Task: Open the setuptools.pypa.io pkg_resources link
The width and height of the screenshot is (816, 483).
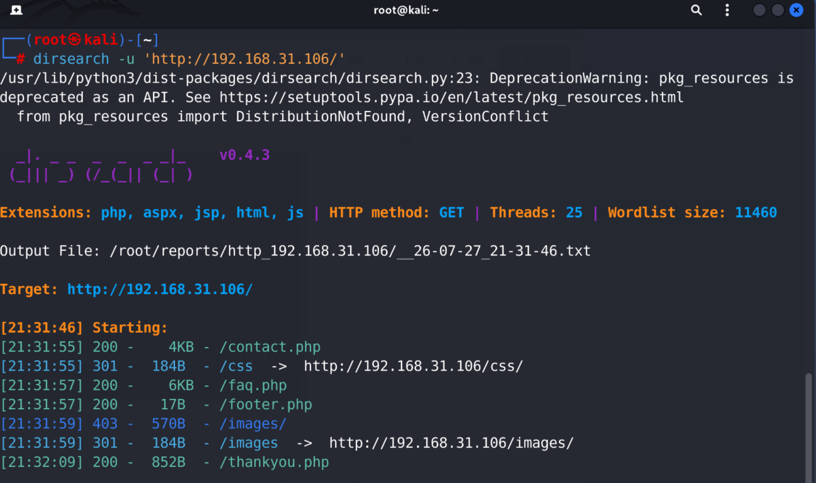Action: coord(451,98)
